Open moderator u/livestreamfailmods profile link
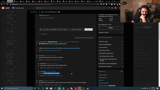This screenshot has height=90, width=160. 103,83
